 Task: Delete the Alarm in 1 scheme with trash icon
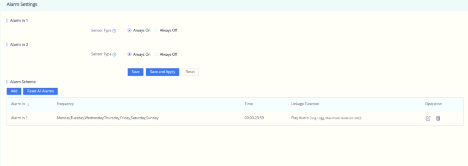click(x=438, y=118)
